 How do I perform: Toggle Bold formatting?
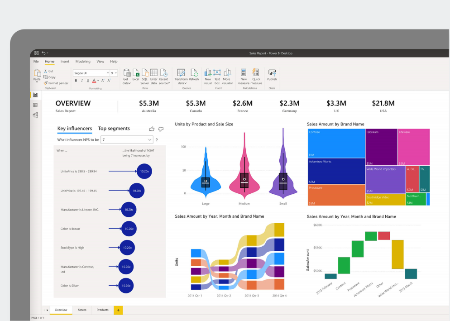tap(76, 81)
